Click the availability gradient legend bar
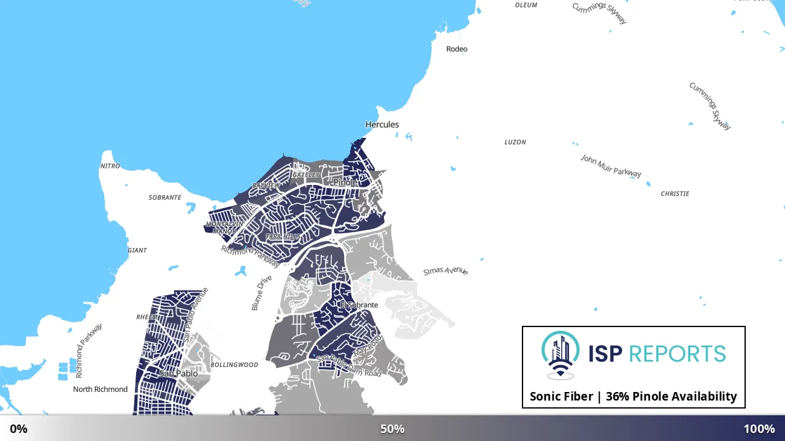785x441 pixels. click(392, 428)
